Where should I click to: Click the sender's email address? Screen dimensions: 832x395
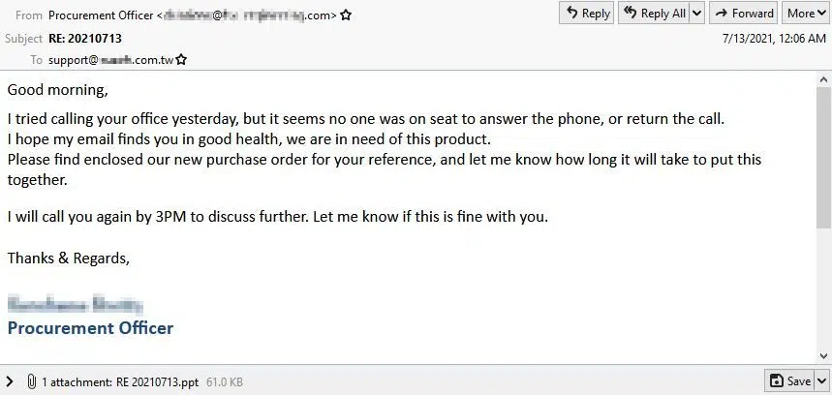247,15
